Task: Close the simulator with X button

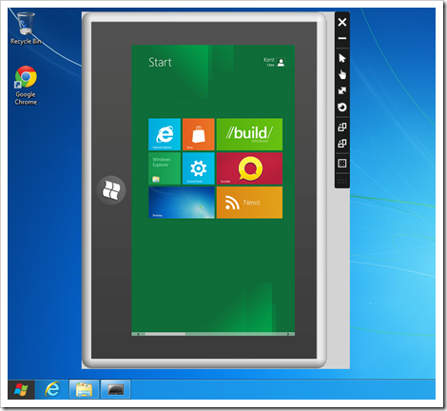Action: (342, 22)
